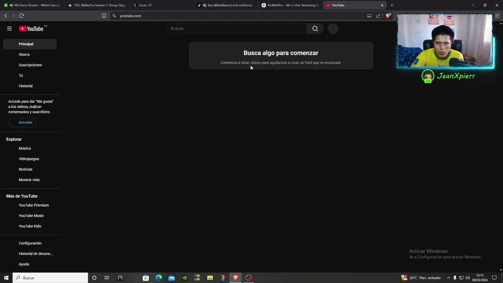
Task: Show hidden tray icons chevron
Action: 448,278
